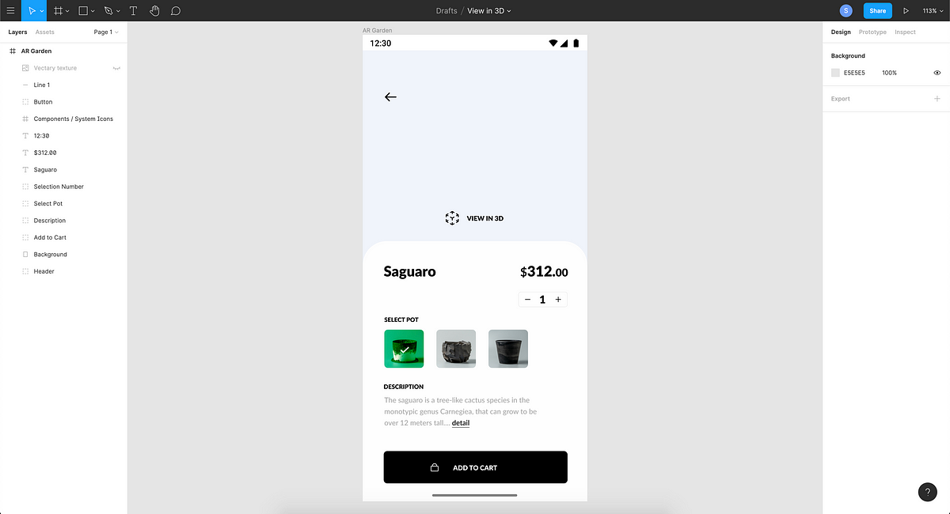Expand the View in 3D file menu

click(489, 11)
